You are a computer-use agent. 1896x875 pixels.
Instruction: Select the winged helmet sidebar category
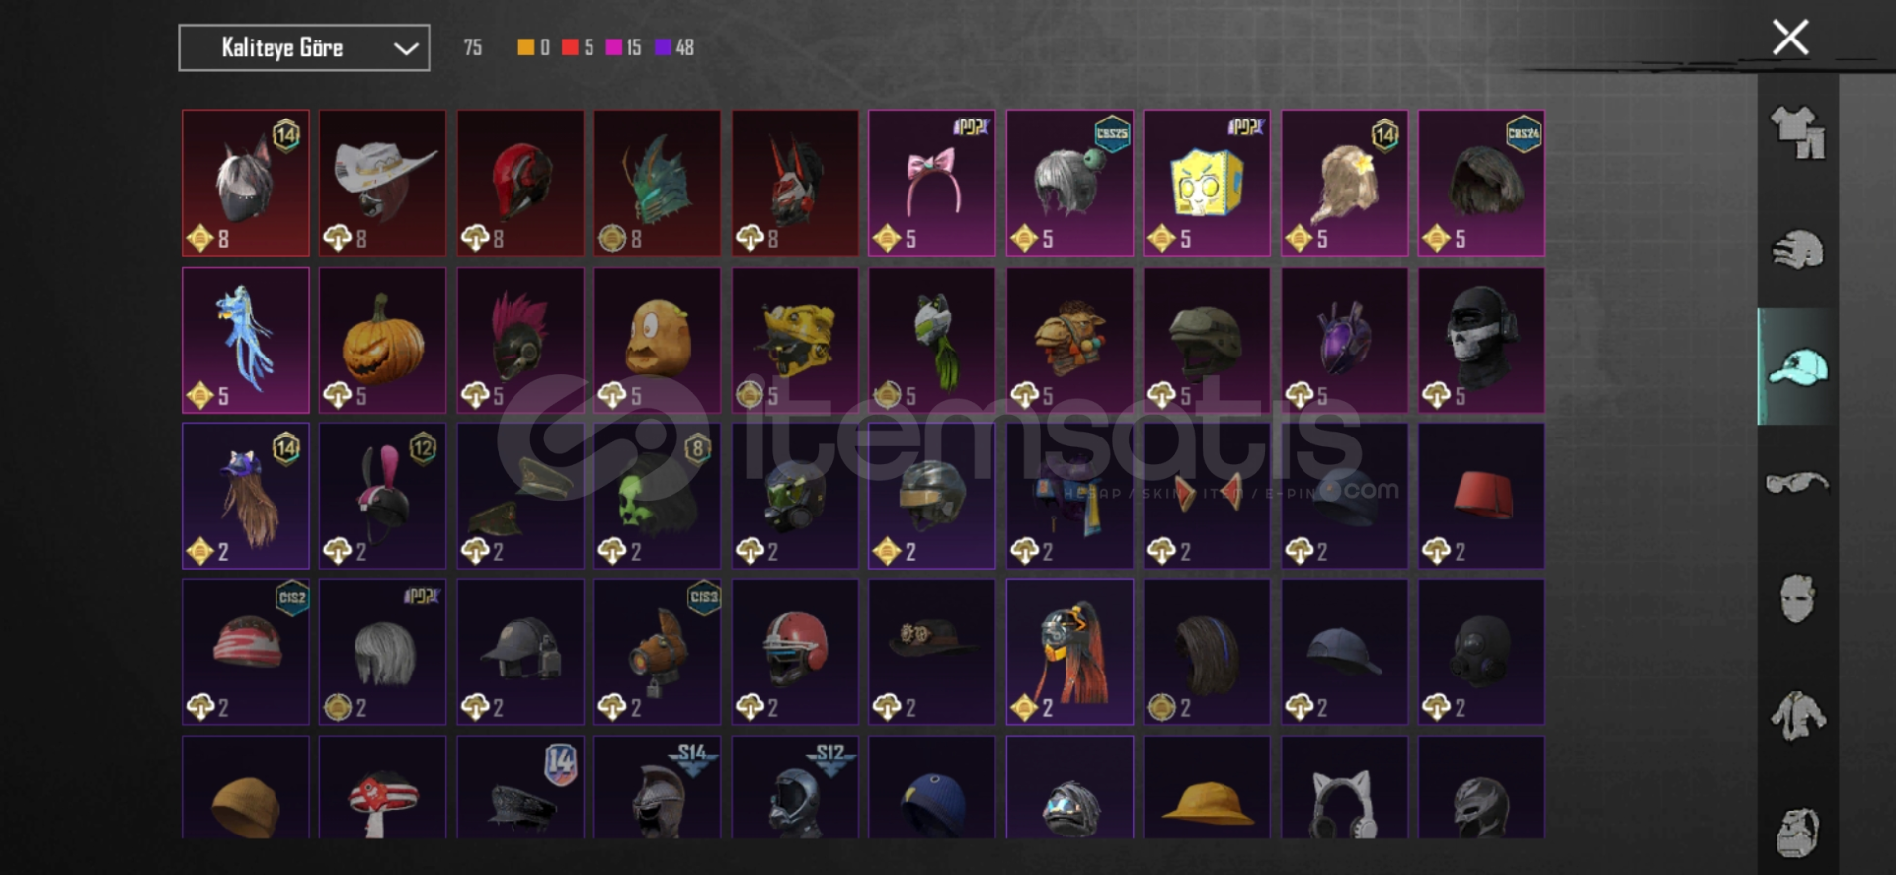click(1797, 250)
